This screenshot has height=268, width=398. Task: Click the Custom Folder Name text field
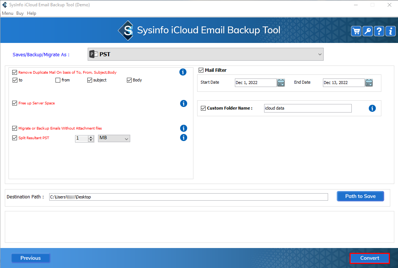(308, 108)
